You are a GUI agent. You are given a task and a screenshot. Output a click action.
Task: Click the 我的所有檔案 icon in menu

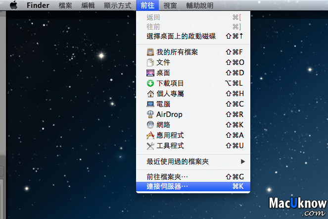coord(151,52)
